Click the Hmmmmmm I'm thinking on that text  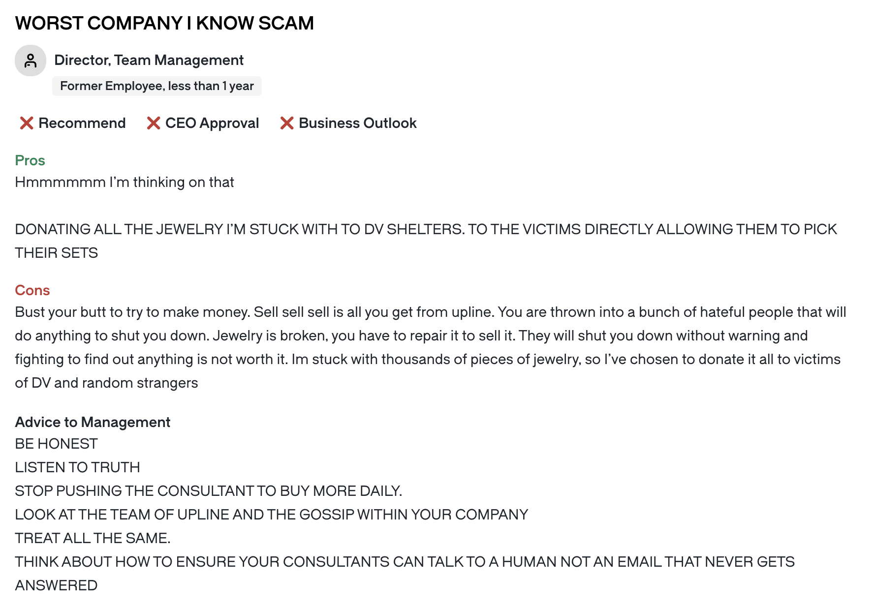125,182
